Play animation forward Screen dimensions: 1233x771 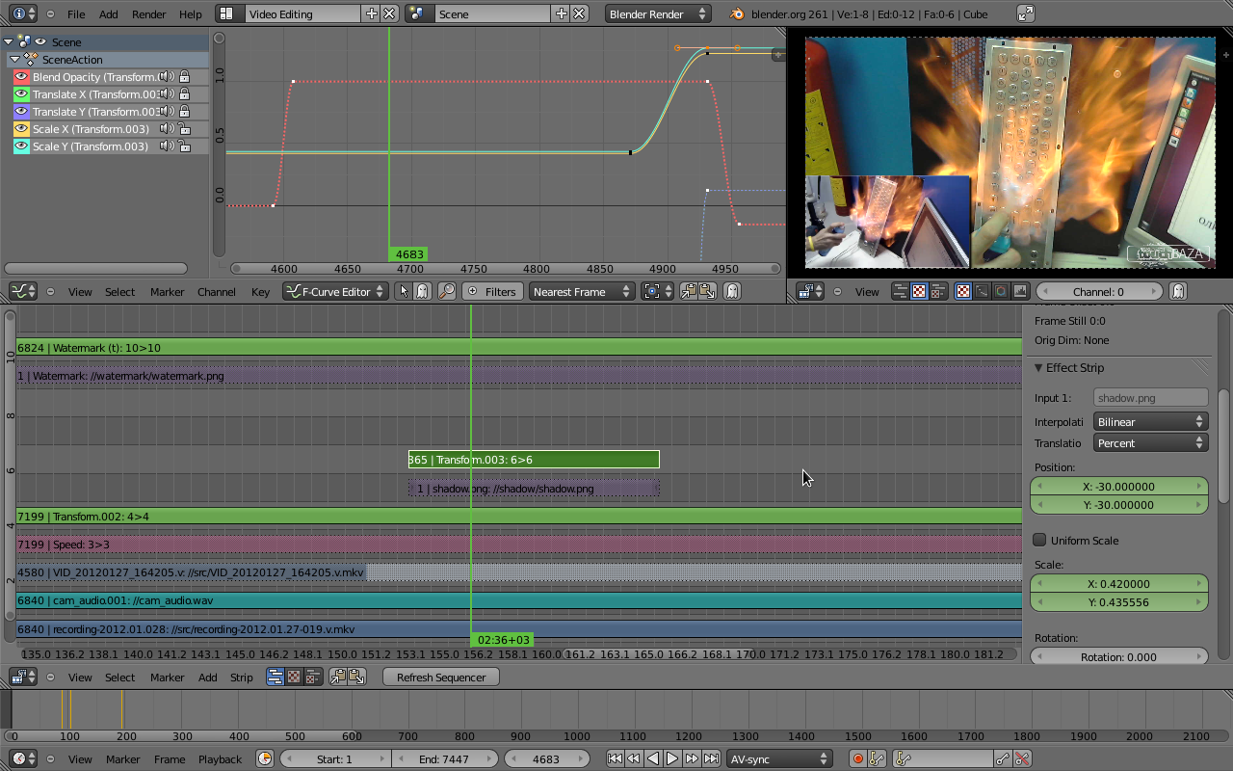[x=672, y=758]
